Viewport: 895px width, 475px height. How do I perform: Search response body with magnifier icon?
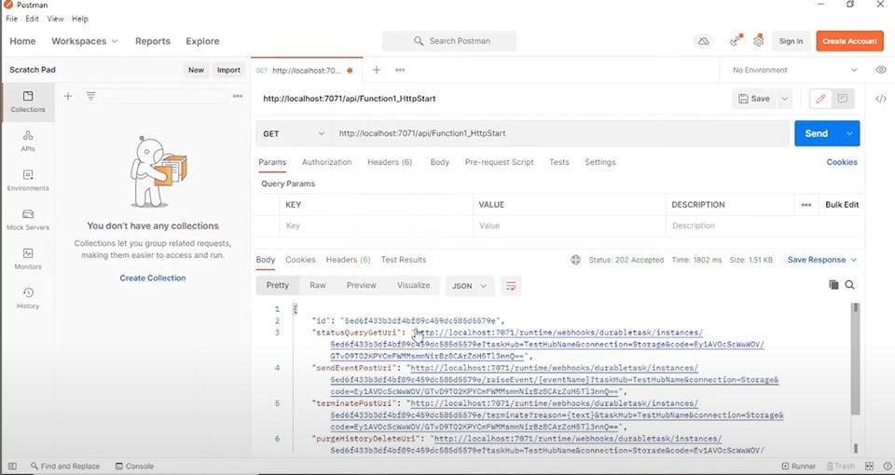click(850, 285)
